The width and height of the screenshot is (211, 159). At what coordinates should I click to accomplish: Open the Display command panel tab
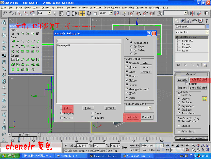pyautogui.click(x=201, y=21)
